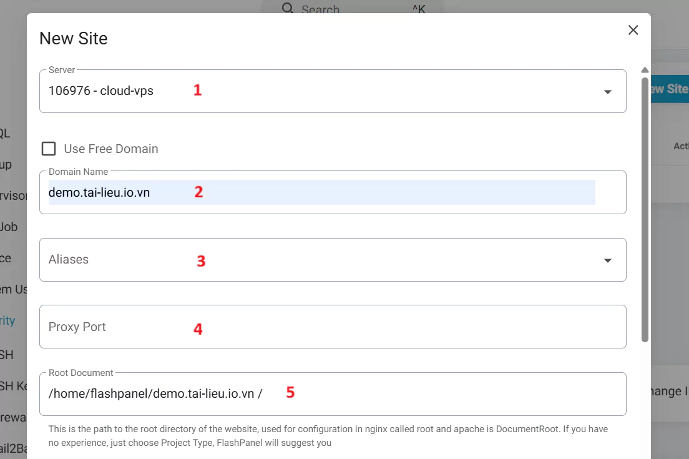Go to the Supervisor sidebar item

13,195
